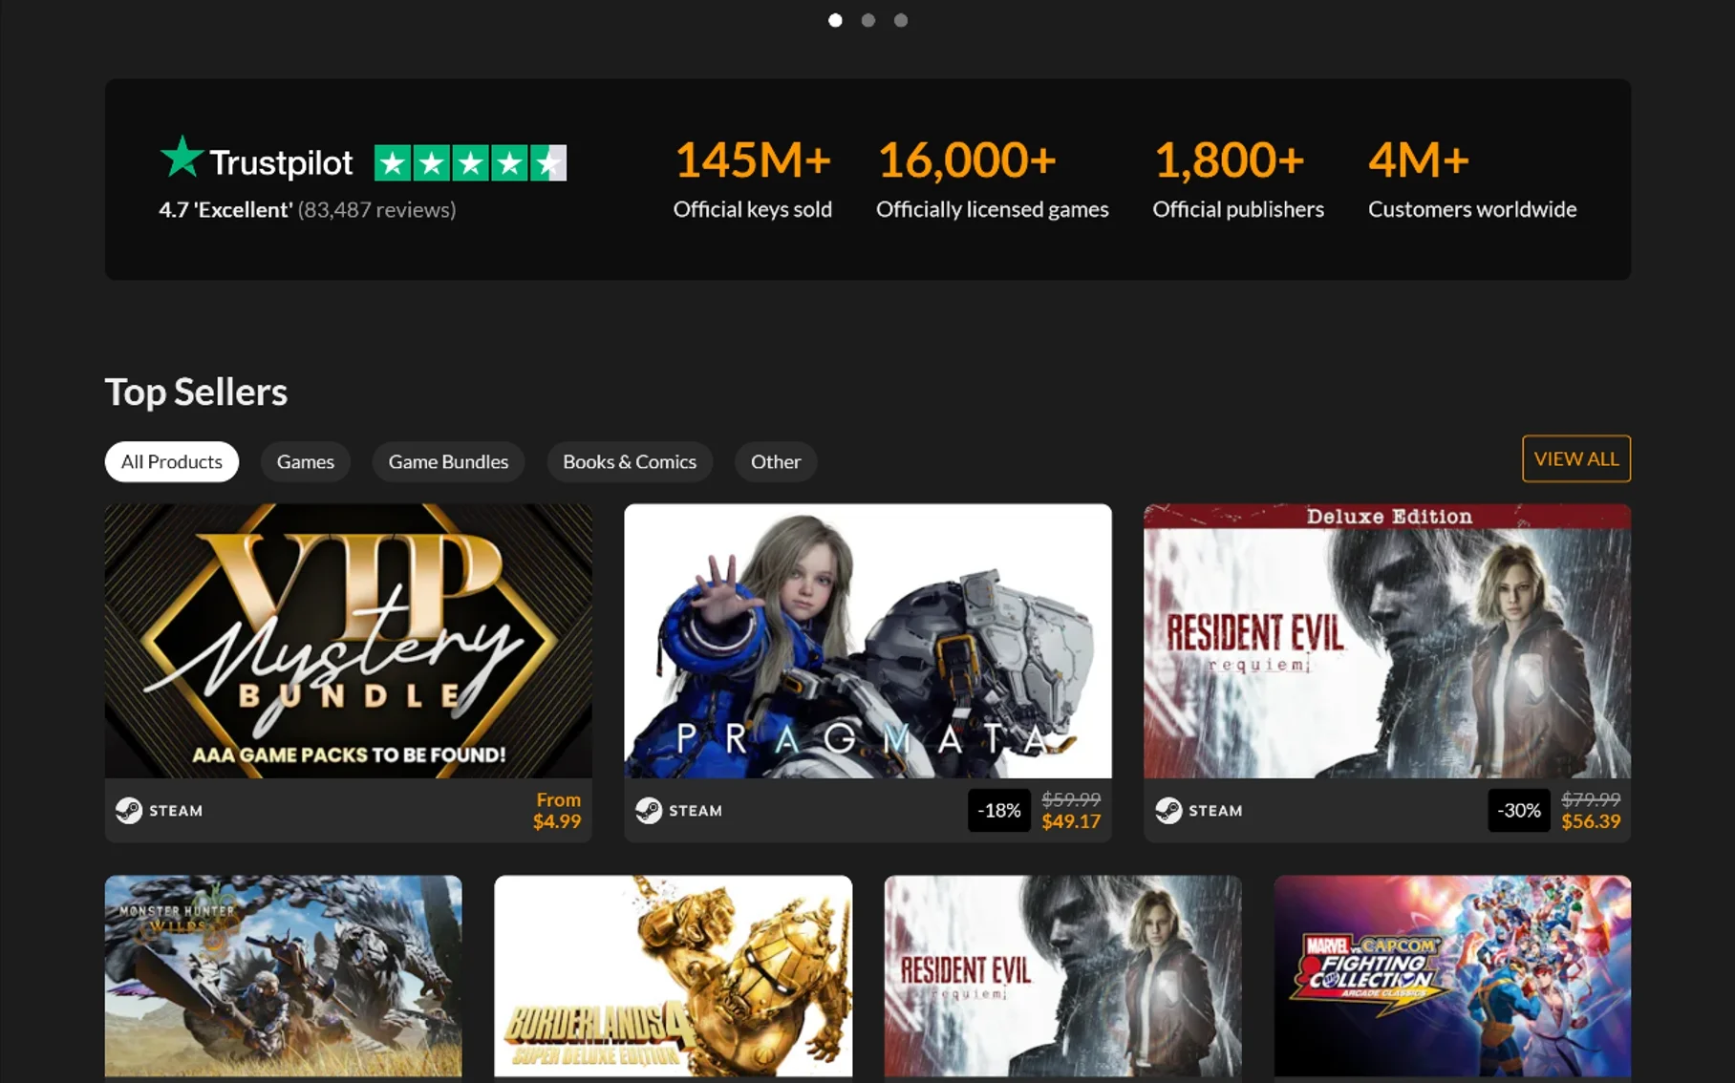Click Steam icon under Pragmata

[649, 810]
